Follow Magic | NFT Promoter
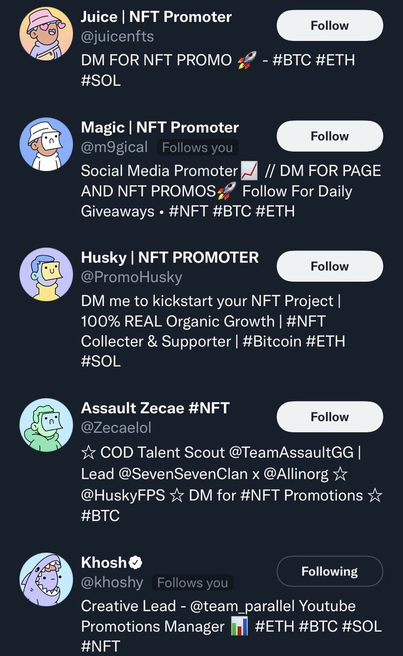This screenshot has width=403, height=656. [x=329, y=136]
